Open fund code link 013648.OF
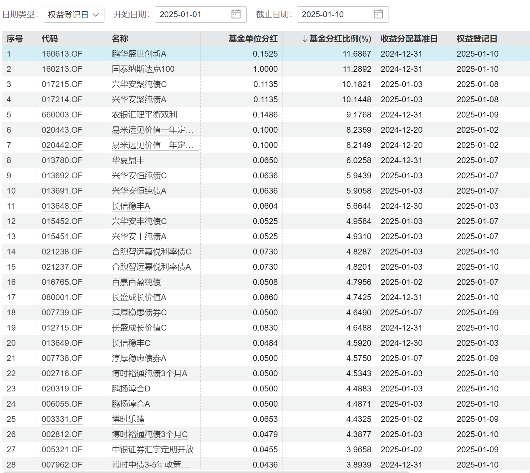 tap(62, 206)
